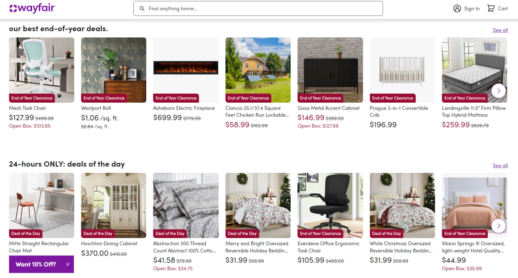The height and width of the screenshot is (278, 518).
Task: Click the Find anything home search field
Action: click(x=258, y=9)
